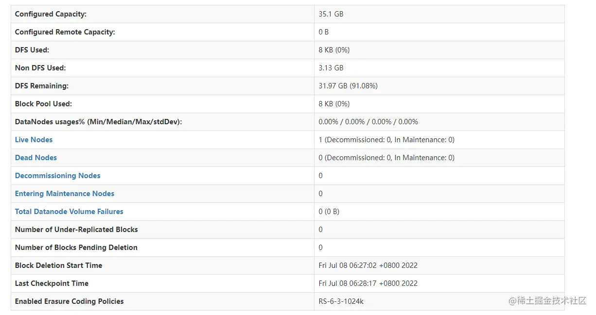
Task: Select the DataNodes usages% label
Action: (99, 122)
